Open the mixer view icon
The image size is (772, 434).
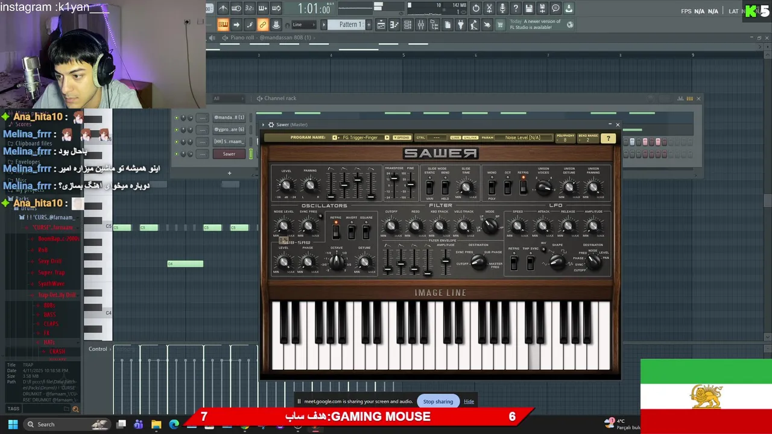(420, 25)
